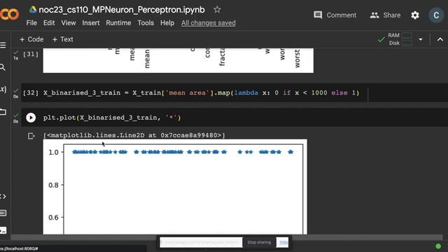Open the Help menu
Image resolution: width=448 pixels, height=252 pixels.
pos(167,23)
